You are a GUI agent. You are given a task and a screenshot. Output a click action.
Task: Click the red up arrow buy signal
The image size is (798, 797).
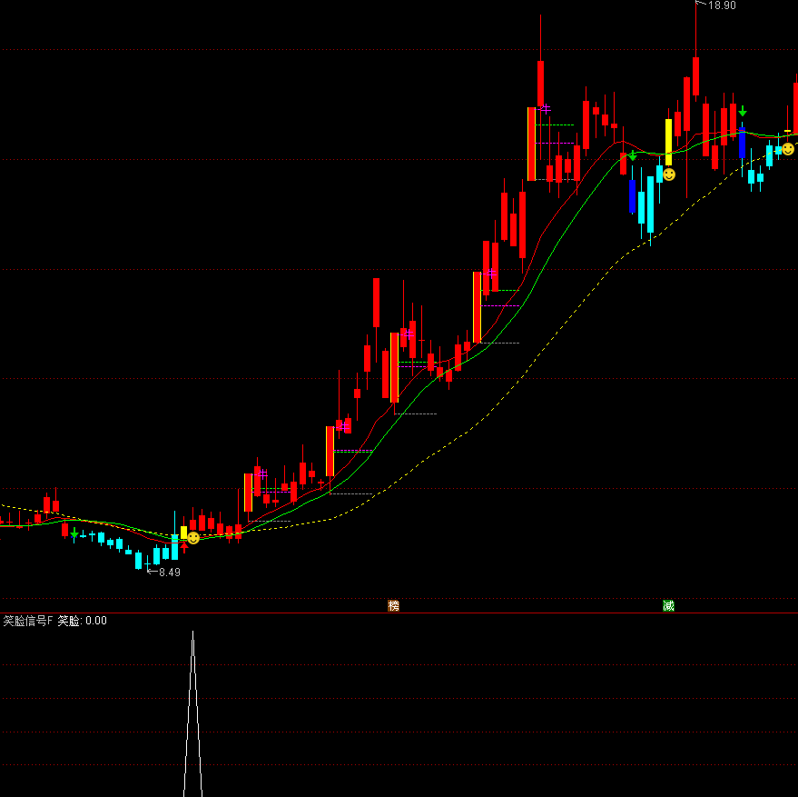tap(183, 547)
